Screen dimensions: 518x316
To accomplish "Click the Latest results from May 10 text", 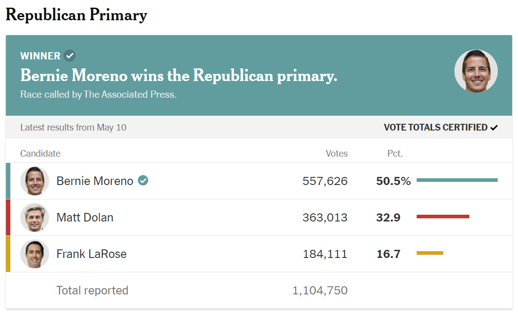I will coord(73,127).
